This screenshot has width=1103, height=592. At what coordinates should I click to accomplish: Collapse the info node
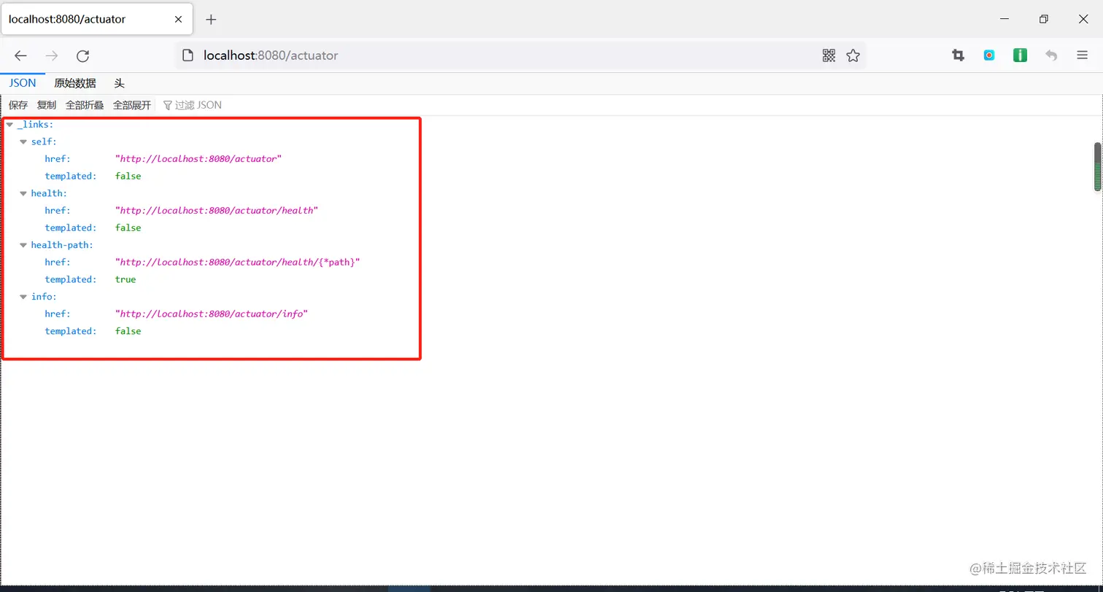click(x=23, y=297)
